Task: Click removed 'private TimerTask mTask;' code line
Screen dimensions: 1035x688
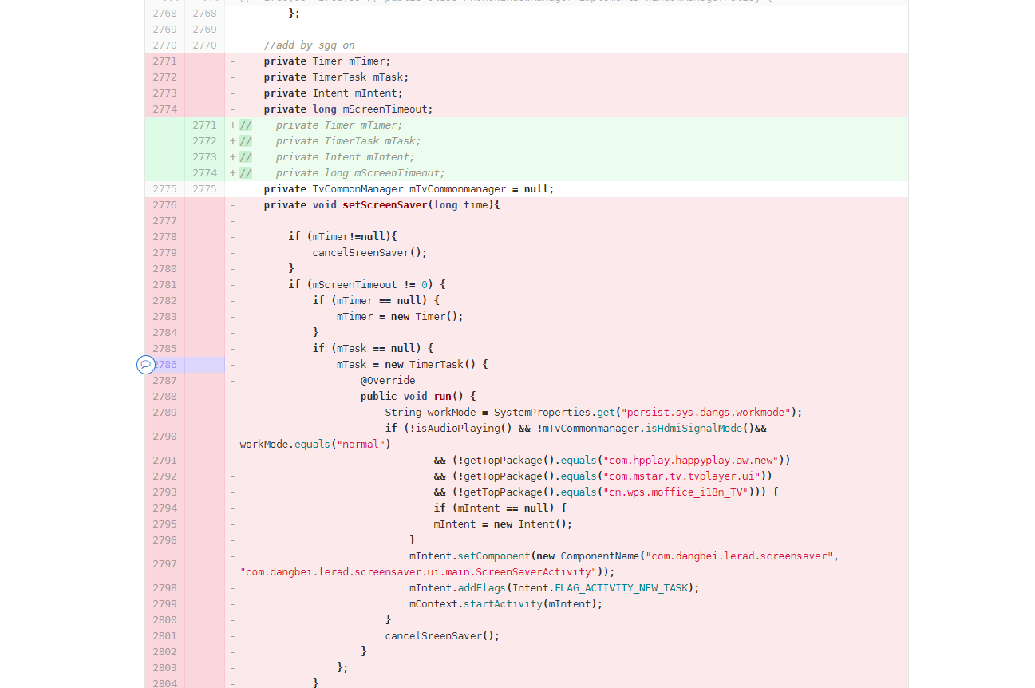Action: [336, 77]
